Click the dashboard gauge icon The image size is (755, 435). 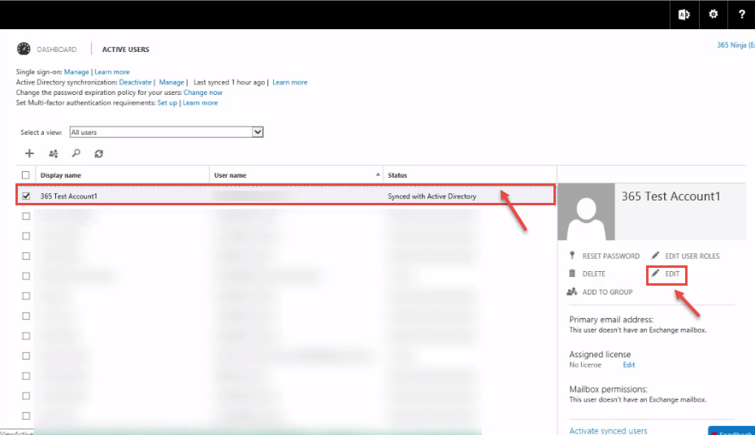coord(24,49)
